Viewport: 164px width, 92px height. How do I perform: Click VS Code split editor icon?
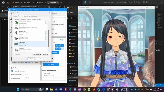tap(157, 7)
